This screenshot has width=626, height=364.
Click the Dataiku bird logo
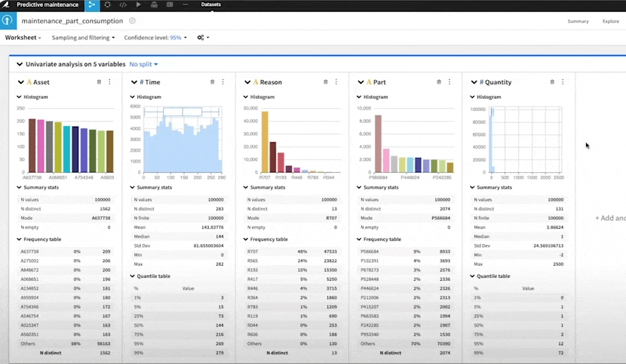point(6,5)
